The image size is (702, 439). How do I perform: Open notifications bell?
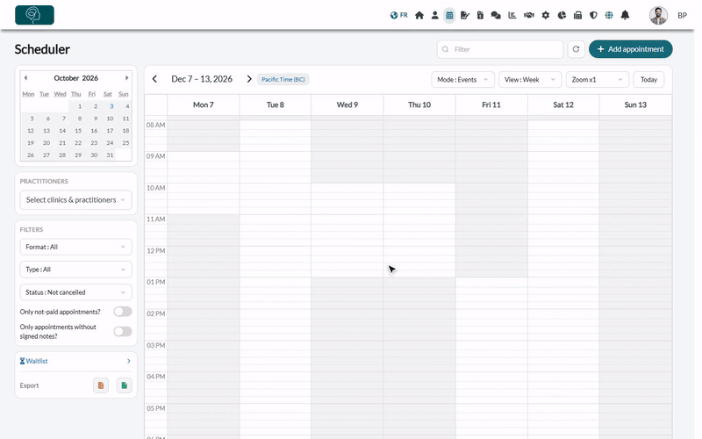[625, 15]
